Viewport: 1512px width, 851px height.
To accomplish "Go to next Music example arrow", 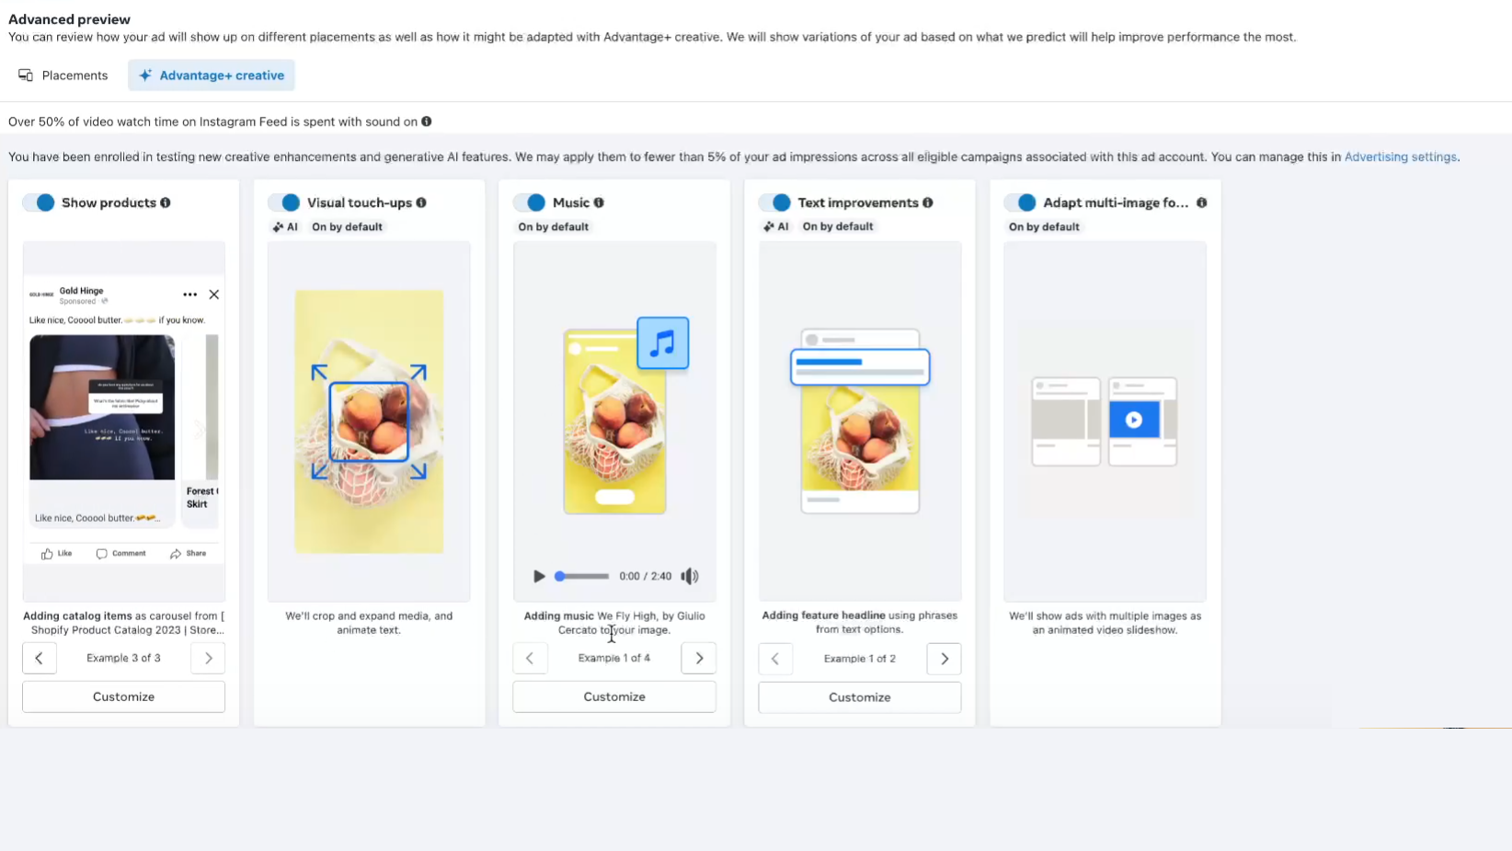I will pos(699,658).
